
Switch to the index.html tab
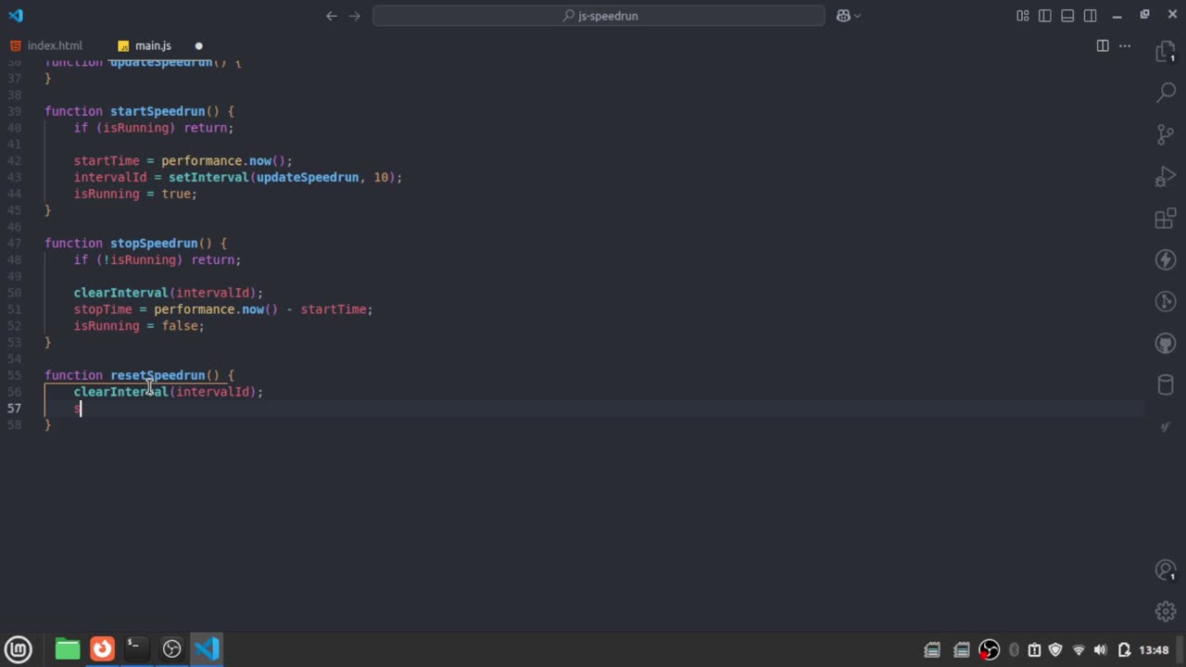click(x=46, y=45)
